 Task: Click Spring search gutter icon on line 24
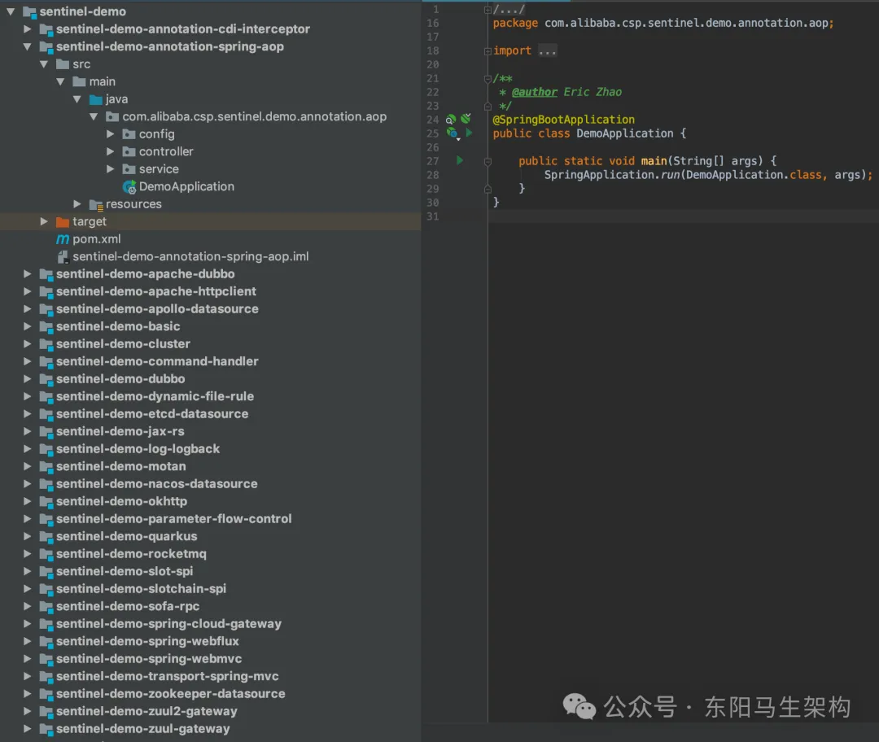(451, 120)
